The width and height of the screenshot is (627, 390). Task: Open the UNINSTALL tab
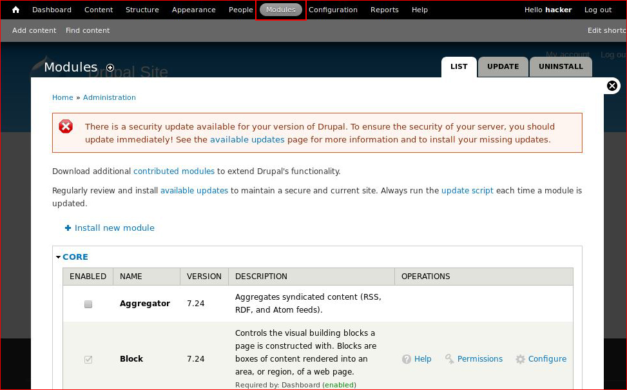click(x=561, y=67)
